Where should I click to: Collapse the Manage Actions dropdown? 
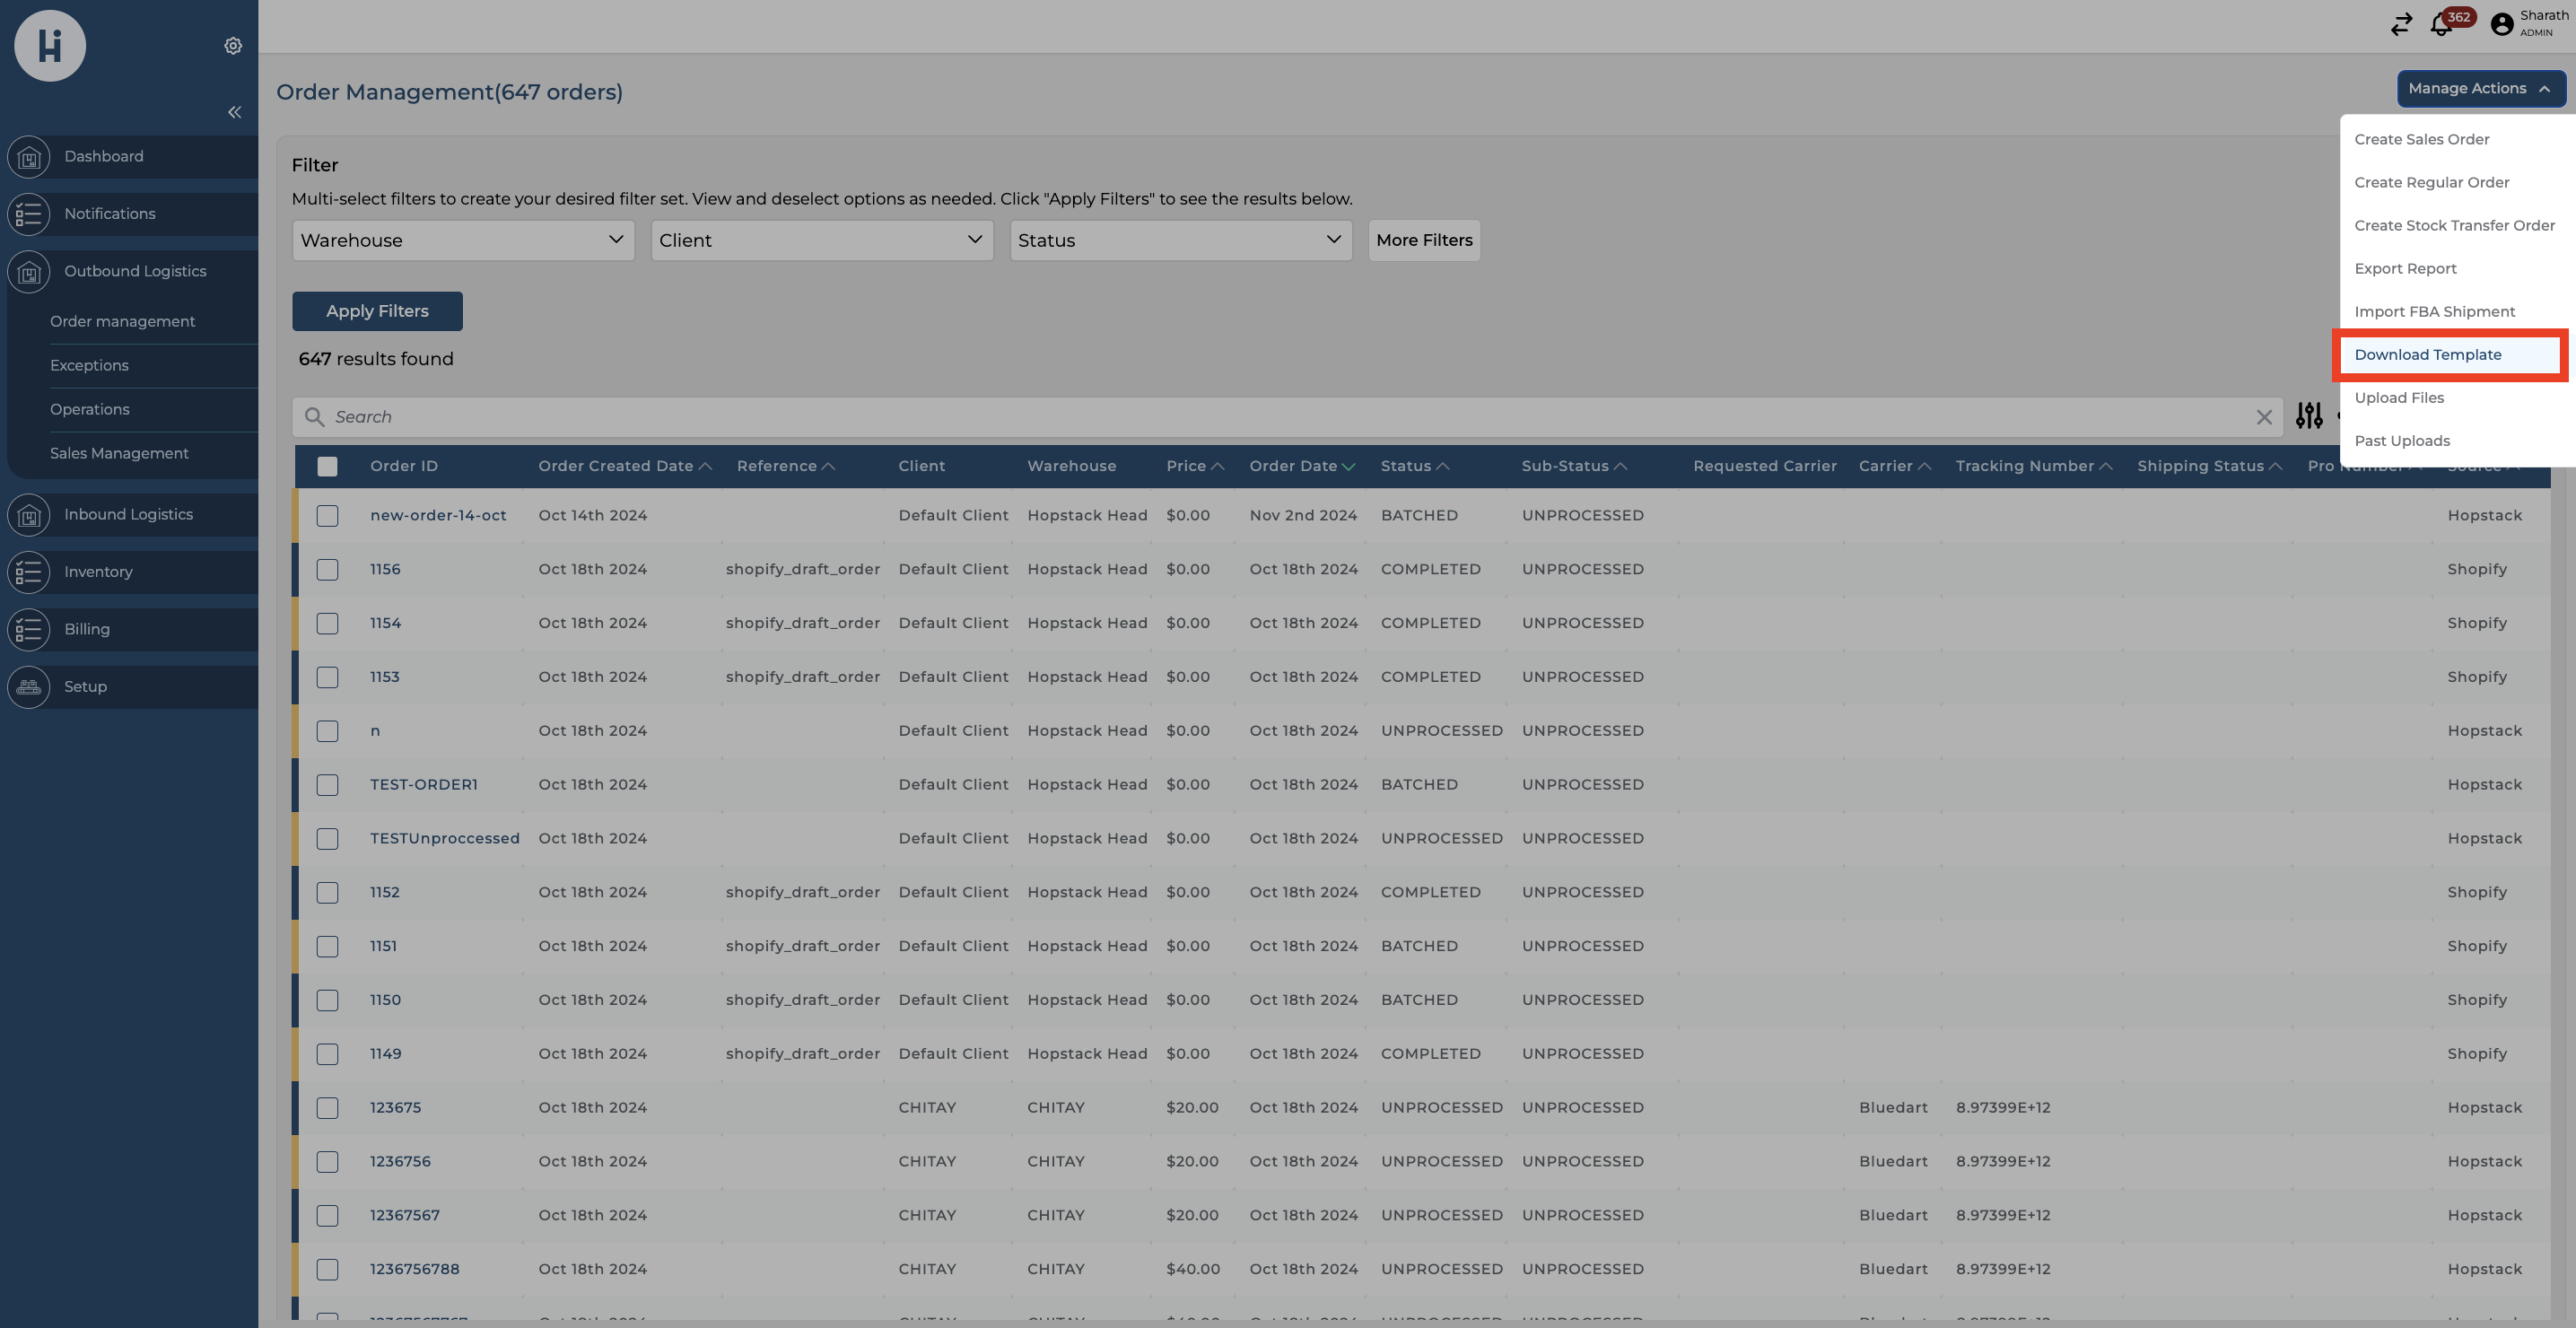(2480, 88)
